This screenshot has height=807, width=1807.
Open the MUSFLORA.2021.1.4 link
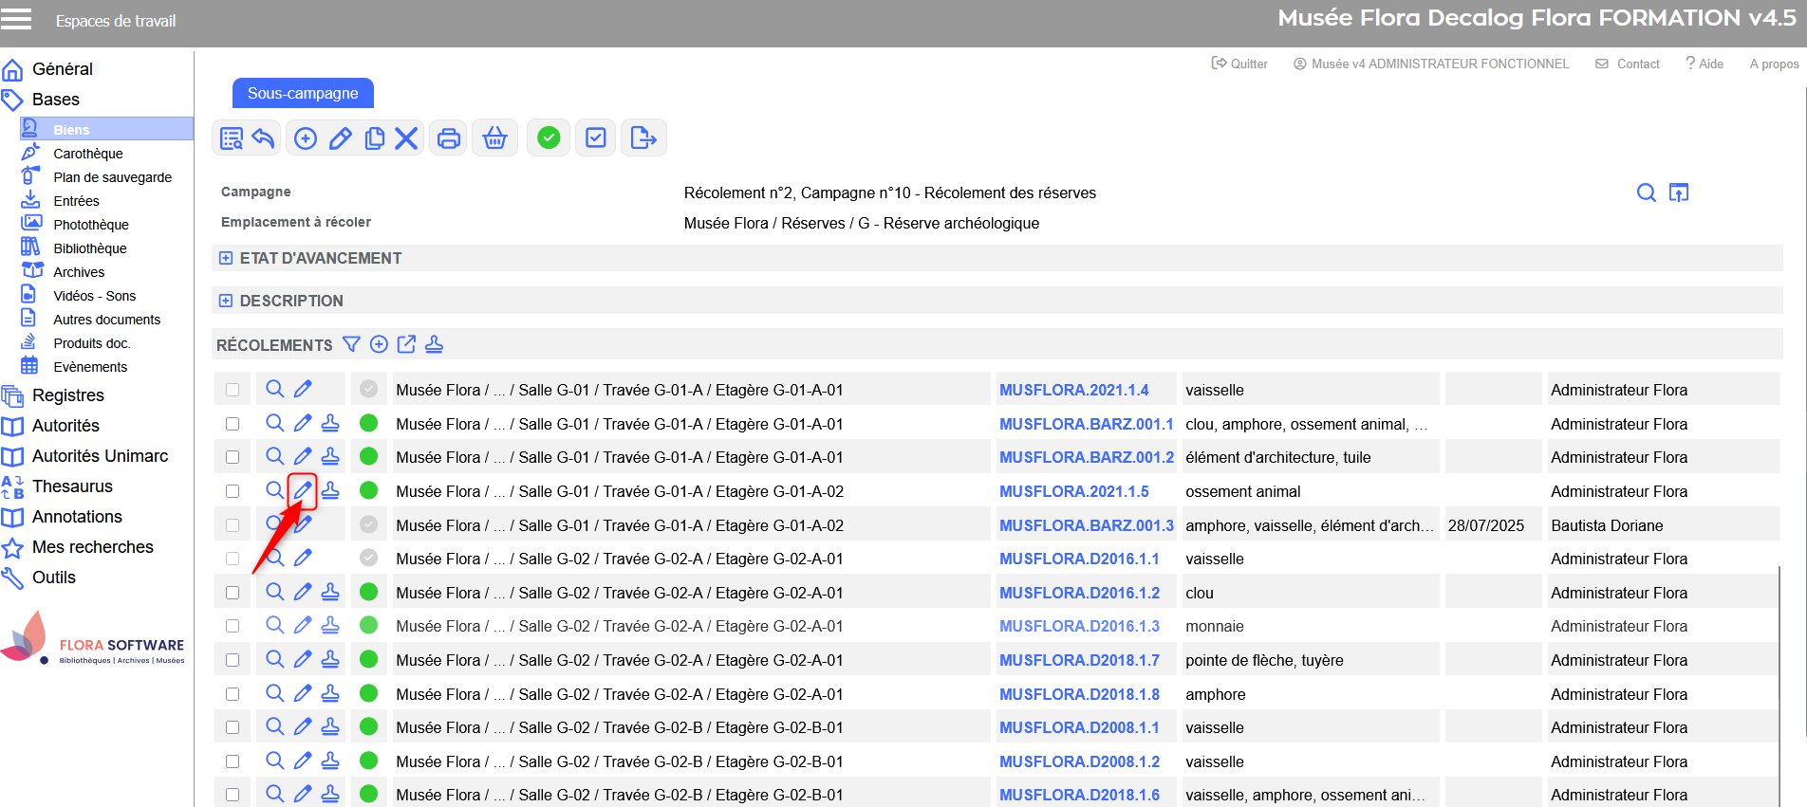[x=1073, y=390]
